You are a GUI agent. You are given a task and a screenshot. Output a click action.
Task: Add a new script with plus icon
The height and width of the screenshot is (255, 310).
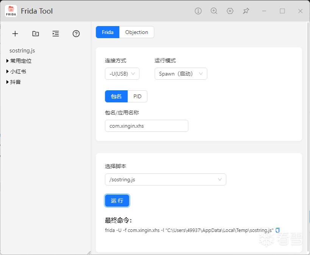coord(15,34)
